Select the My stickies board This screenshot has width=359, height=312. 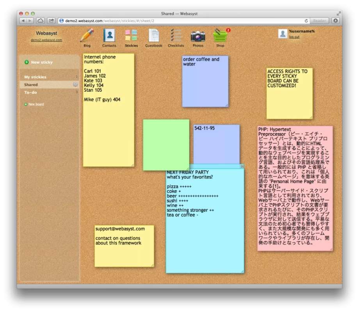(x=35, y=77)
